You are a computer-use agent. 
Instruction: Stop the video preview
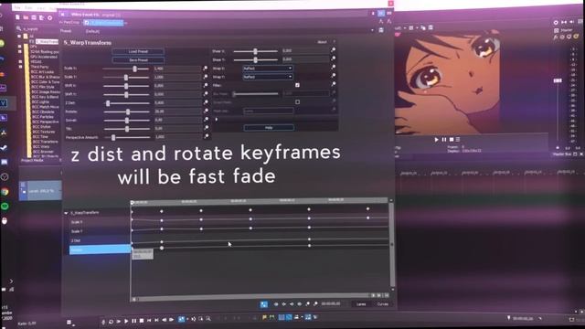(x=451, y=140)
